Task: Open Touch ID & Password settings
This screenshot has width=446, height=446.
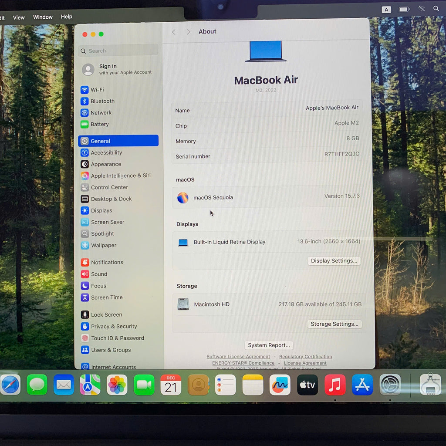Action: pyautogui.click(x=117, y=338)
